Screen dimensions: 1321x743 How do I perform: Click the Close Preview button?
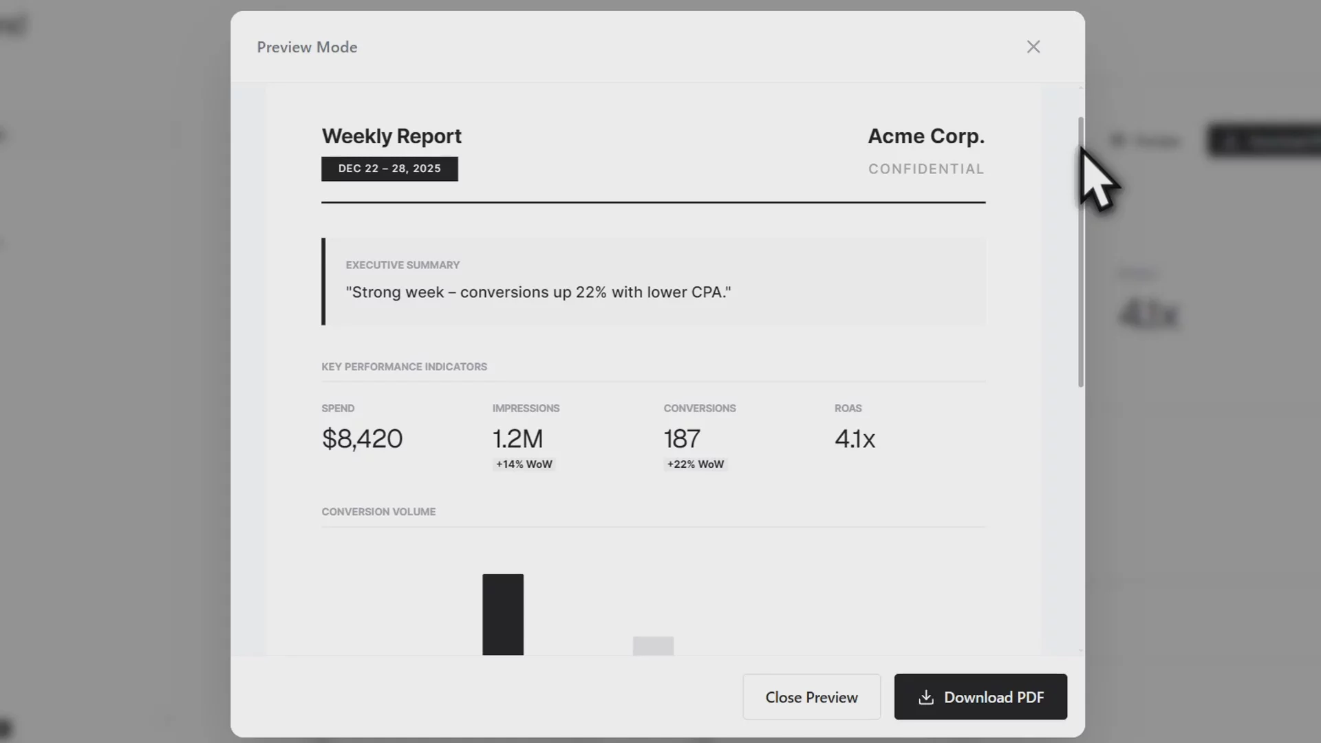click(x=812, y=697)
